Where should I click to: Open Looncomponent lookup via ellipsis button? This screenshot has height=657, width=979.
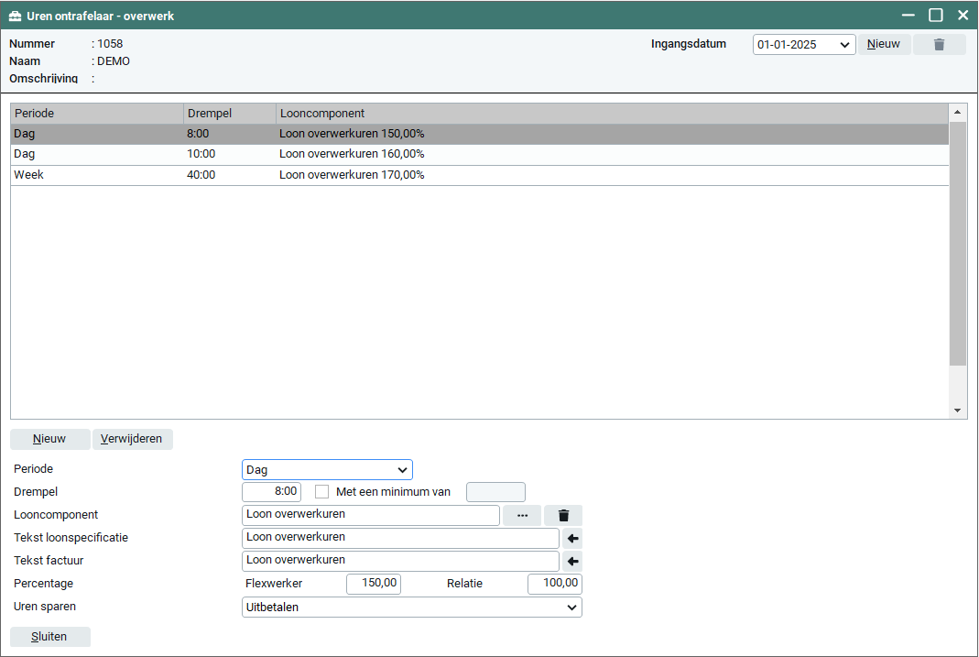click(522, 516)
